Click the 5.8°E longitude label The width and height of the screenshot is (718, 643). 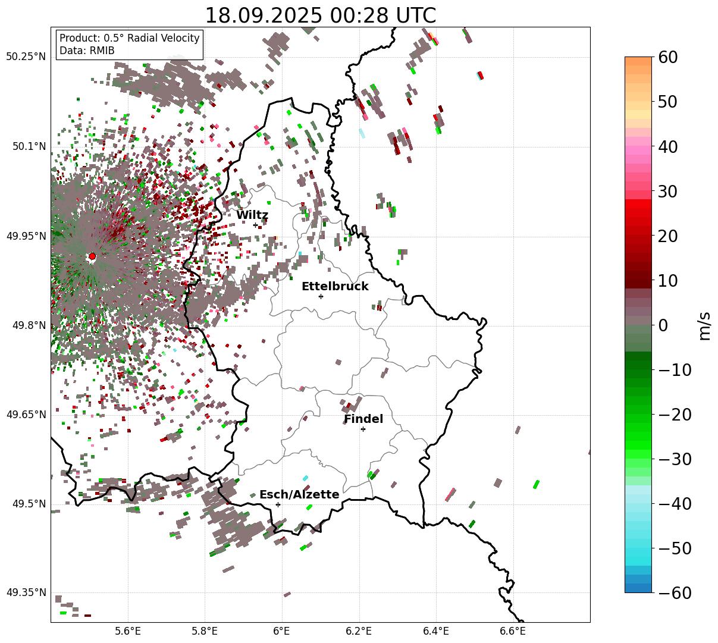205,631
